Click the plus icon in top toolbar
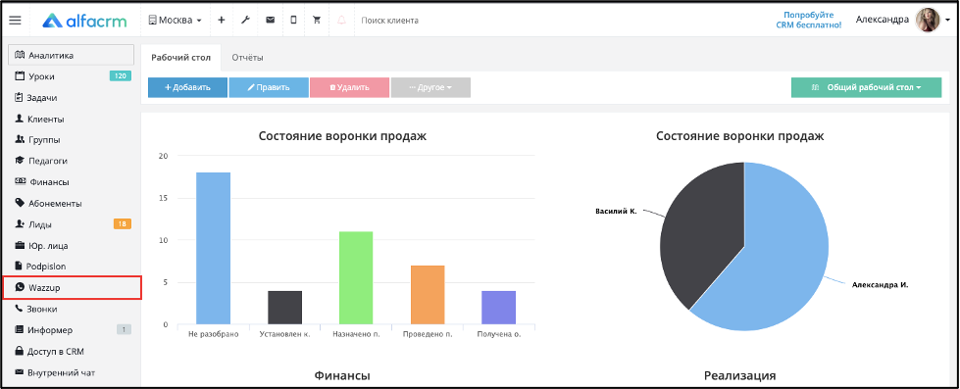Viewport: 960px width, 389px height. pyautogui.click(x=222, y=21)
